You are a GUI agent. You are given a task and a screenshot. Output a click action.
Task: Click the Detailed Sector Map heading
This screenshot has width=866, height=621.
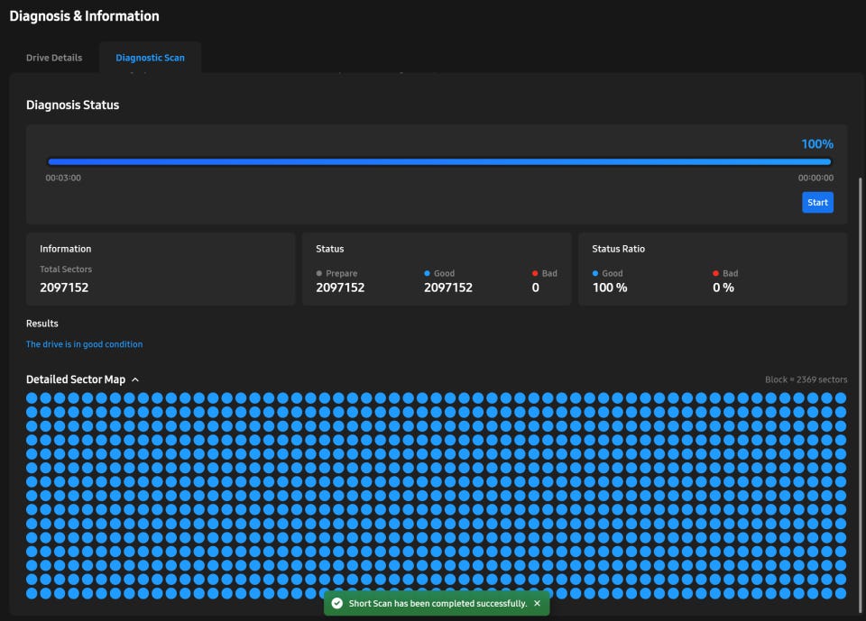(76, 379)
